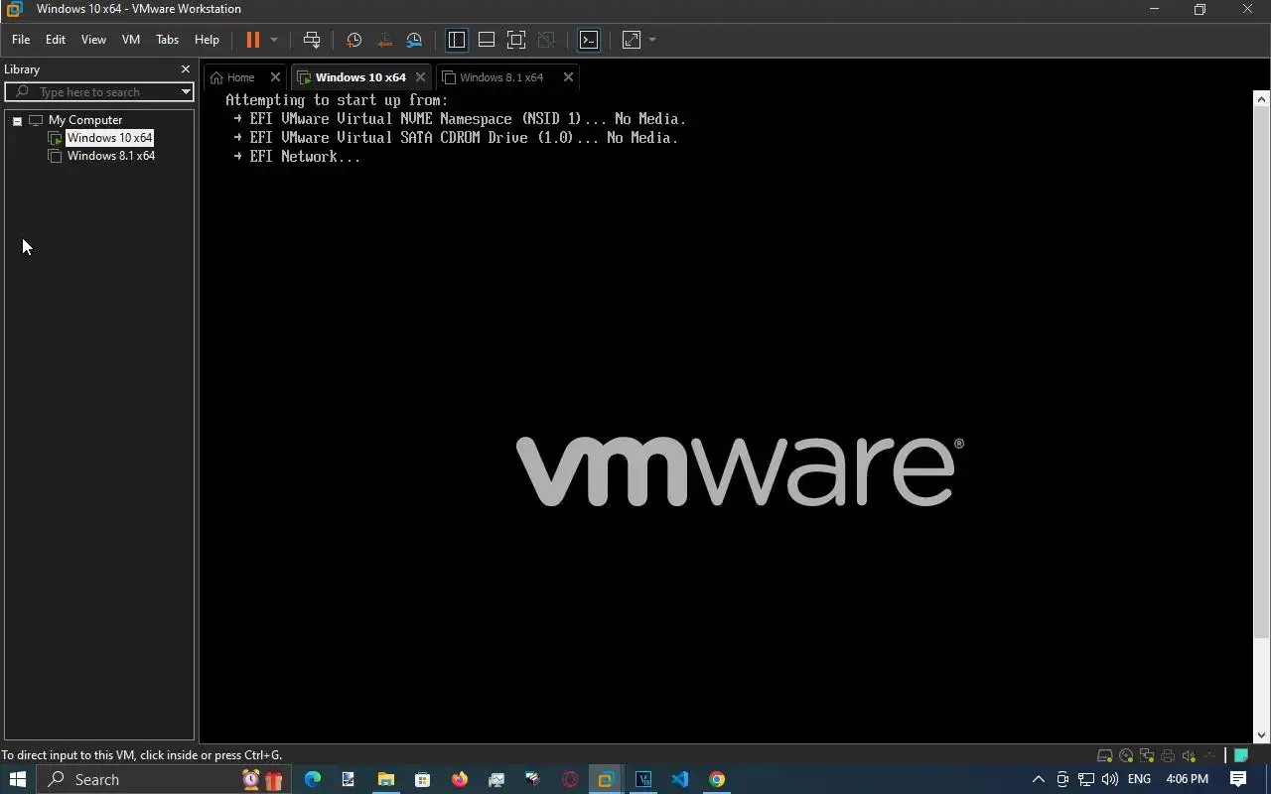Collapse the My Computer tree node

[17, 120]
